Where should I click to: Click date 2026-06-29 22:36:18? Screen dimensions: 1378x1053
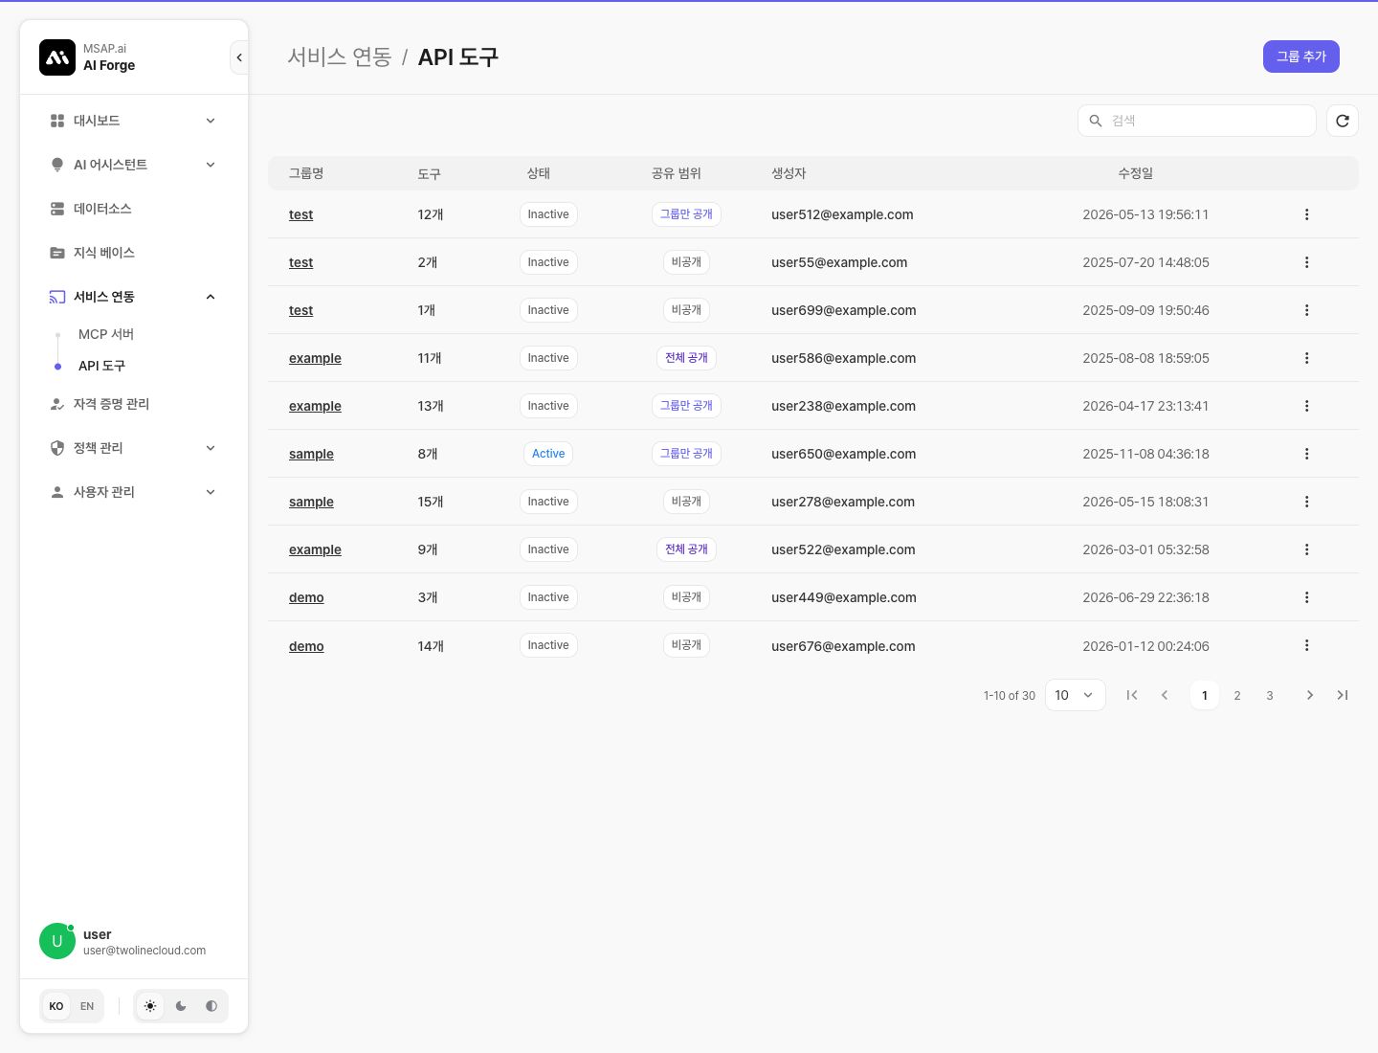(x=1145, y=597)
